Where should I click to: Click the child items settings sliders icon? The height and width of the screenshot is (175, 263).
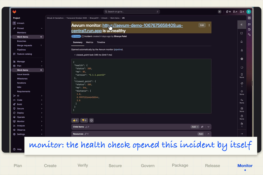(202, 127)
